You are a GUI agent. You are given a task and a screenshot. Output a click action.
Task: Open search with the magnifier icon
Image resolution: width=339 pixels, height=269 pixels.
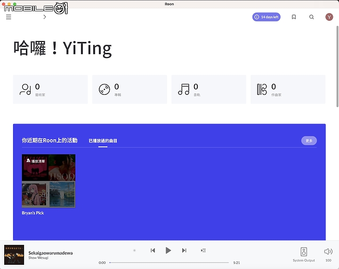[311, 17]
